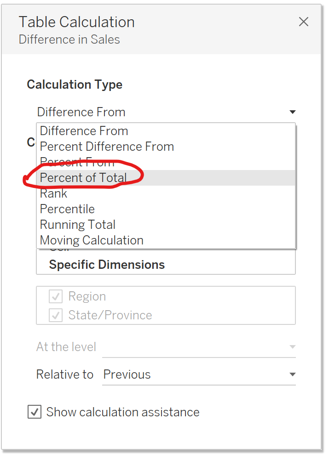Pick the Percent From option

click(x=77, y=162)
